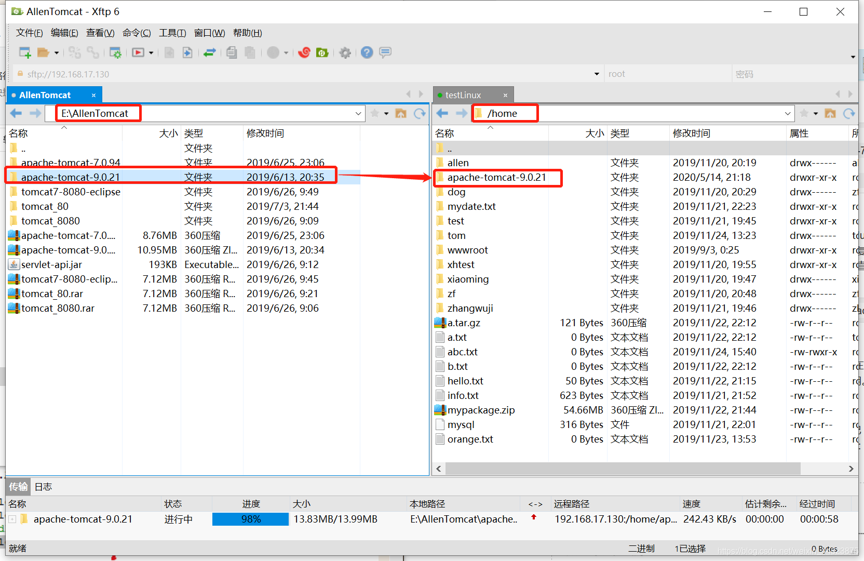Click the local pane bookmark star
Viewport: 864px width, 561px height.
[375, 113]
